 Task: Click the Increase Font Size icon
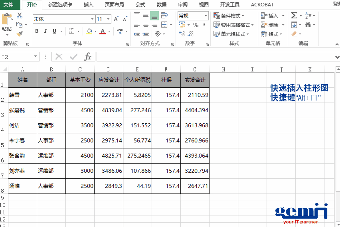(x=116, y=19)
